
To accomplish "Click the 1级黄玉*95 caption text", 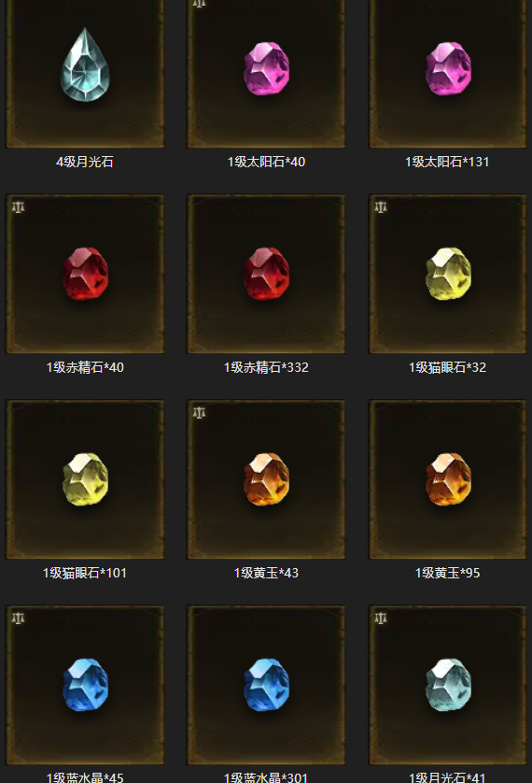I will coord(448,573).
